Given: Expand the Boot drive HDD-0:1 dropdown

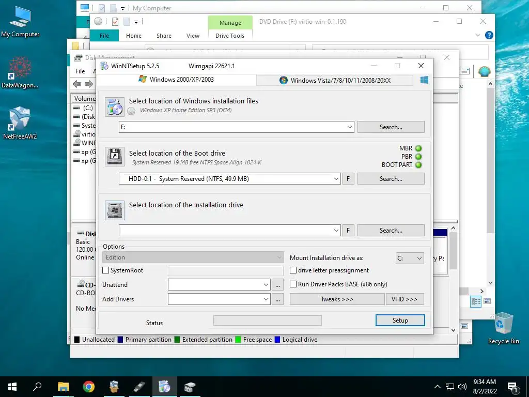Looking at the screenshot, I should 336,178.
